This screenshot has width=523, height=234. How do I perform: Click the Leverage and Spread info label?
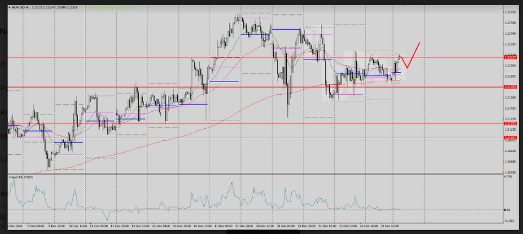click(x=113, y=8)
